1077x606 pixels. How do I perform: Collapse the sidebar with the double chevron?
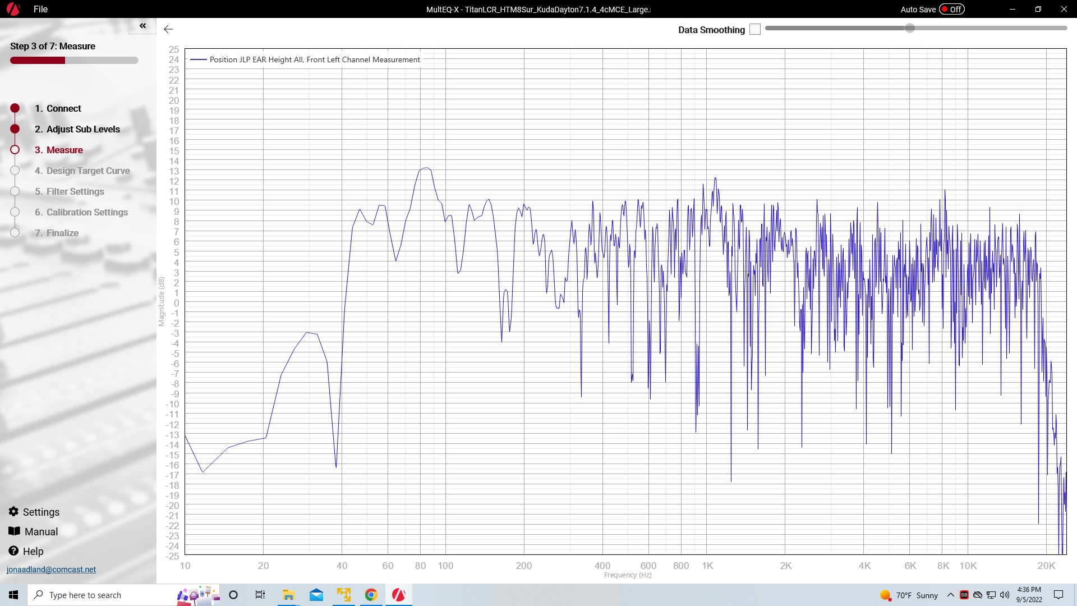[142, 26]
